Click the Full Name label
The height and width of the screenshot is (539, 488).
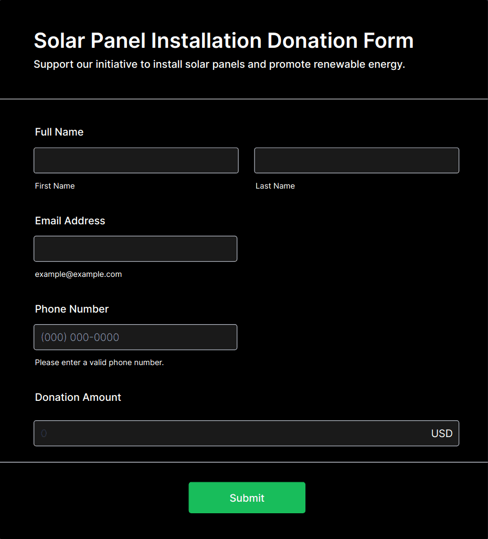click(x=59, y=132)
